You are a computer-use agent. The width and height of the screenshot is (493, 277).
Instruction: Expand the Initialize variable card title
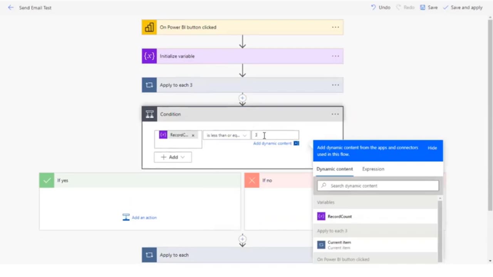click(x=177, y=56)
